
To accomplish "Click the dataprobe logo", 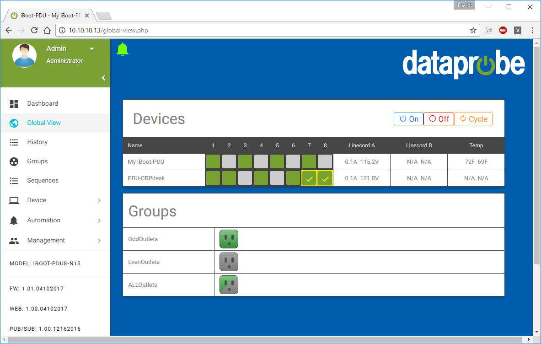I will (x=463, y=64).
